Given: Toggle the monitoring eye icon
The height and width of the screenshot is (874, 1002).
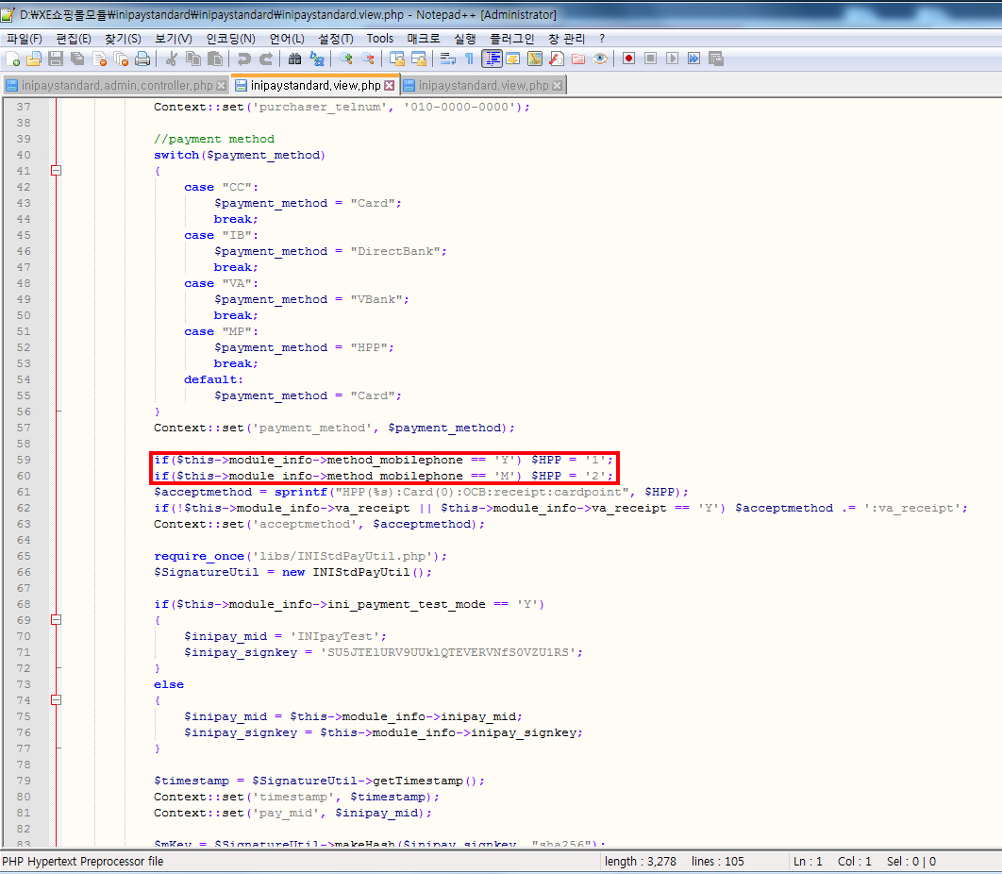Looking at the screenshot, I should (600, 59).
